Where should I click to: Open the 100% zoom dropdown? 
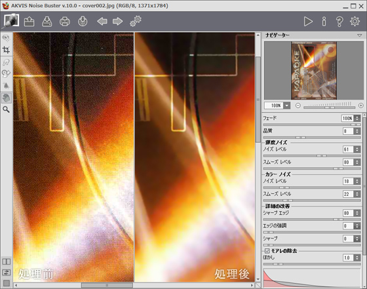point(287,106)
